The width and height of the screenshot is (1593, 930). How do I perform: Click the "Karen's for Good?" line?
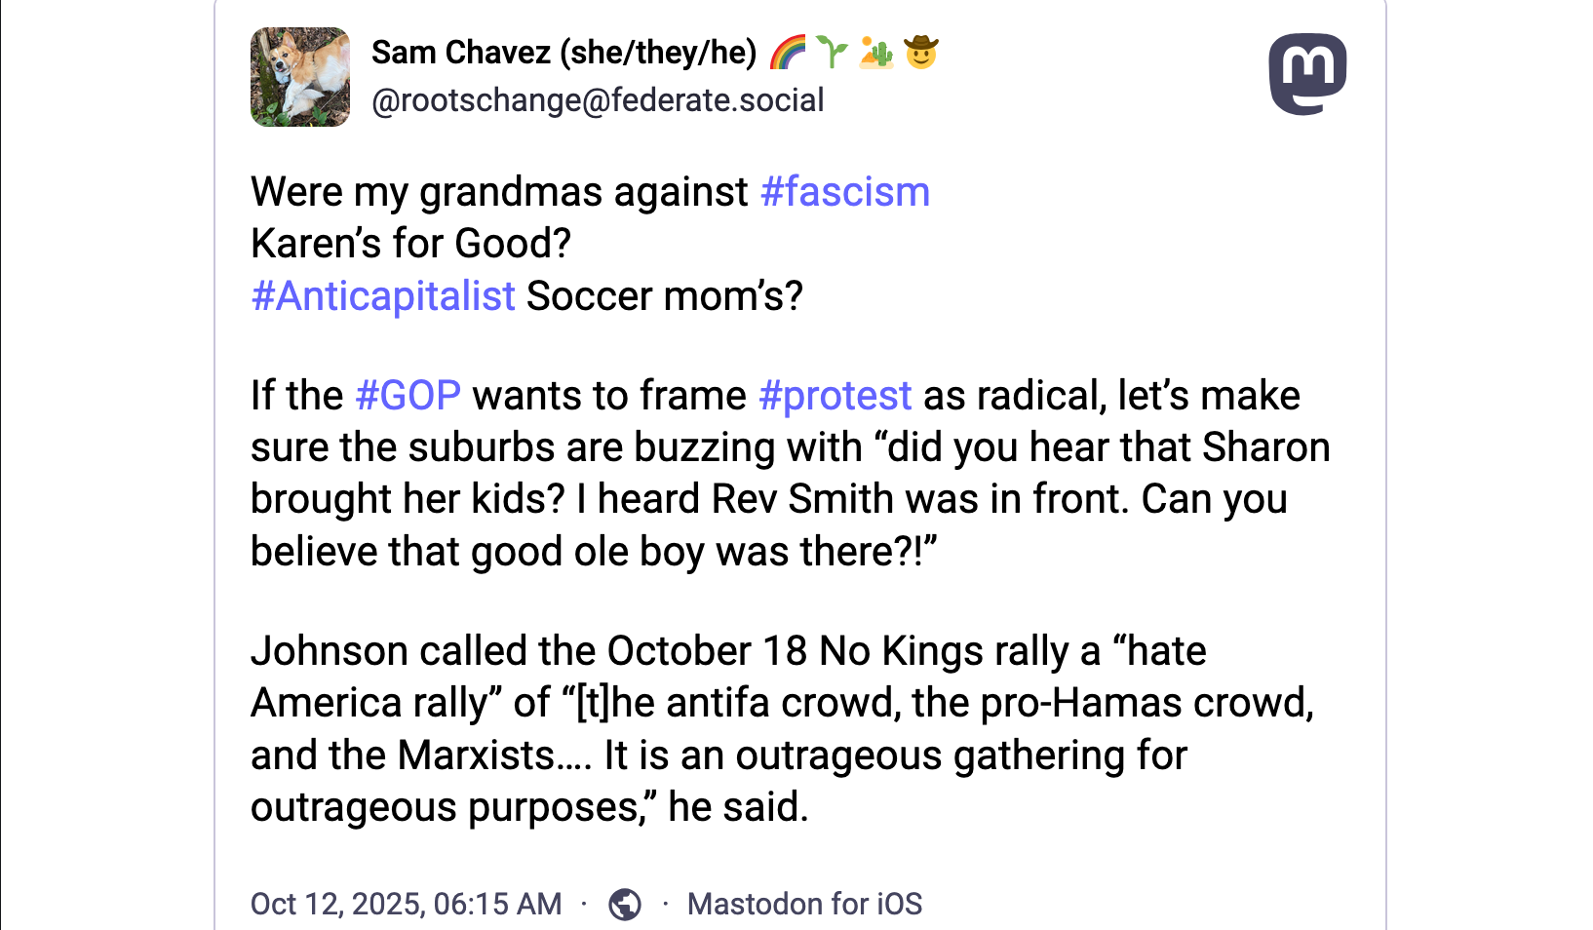[x=410, y=244]
